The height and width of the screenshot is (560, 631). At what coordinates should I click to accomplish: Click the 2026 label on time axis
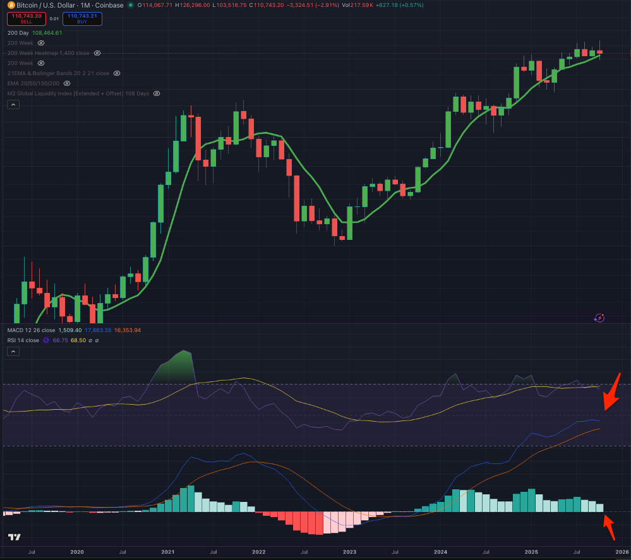click(x=622, y=552)
